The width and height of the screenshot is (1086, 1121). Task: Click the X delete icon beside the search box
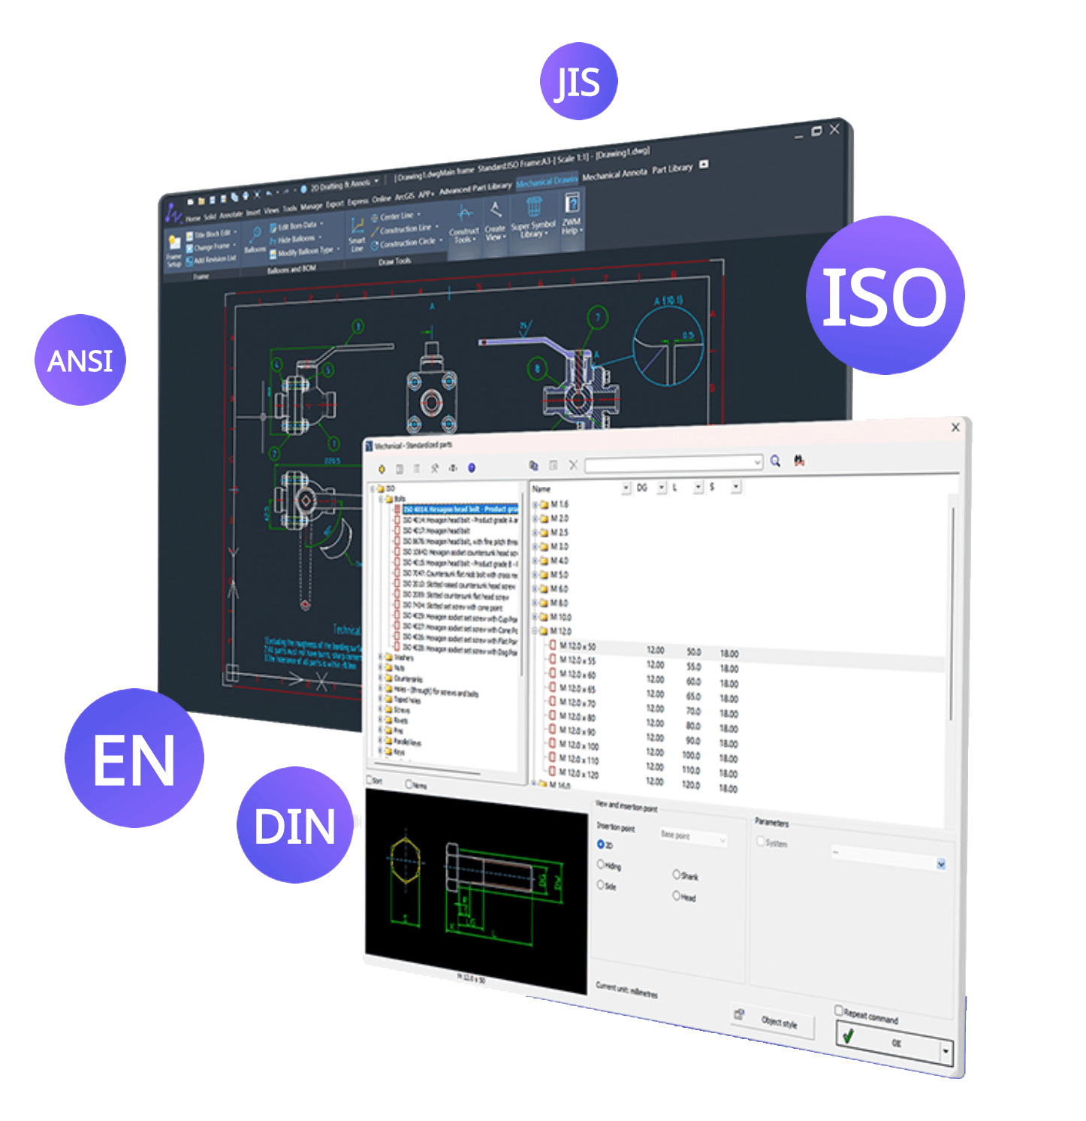coord(573,465)
